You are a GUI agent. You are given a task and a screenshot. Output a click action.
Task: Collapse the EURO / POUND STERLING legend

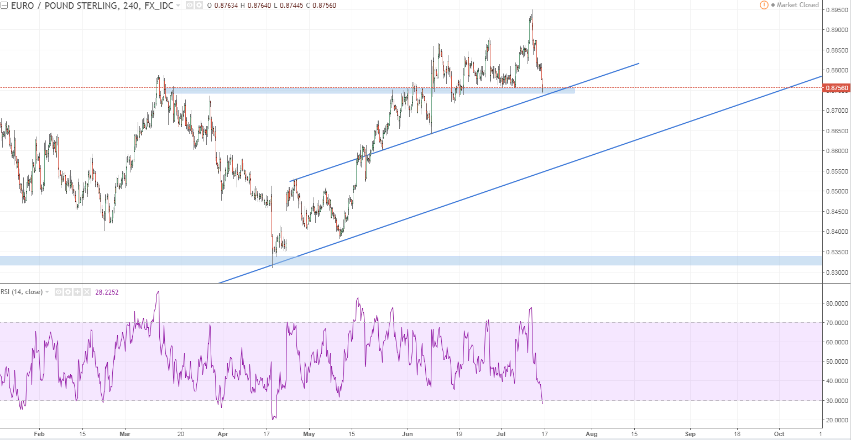tap(4, 6)
